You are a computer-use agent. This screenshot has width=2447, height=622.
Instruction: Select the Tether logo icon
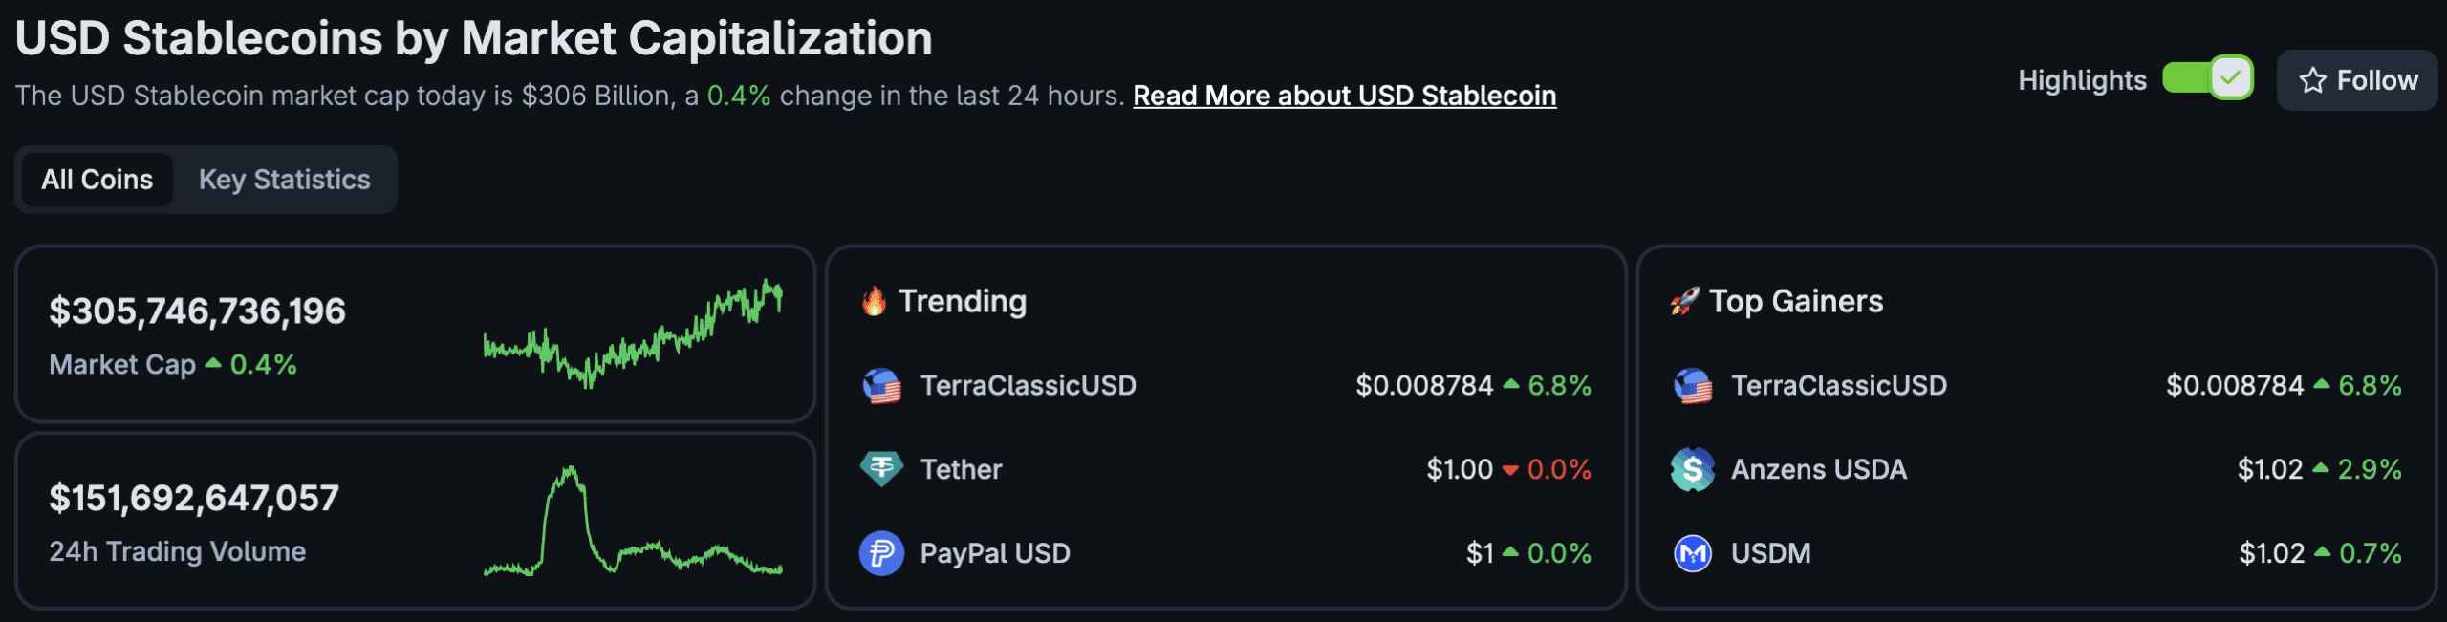click(880, 469)
